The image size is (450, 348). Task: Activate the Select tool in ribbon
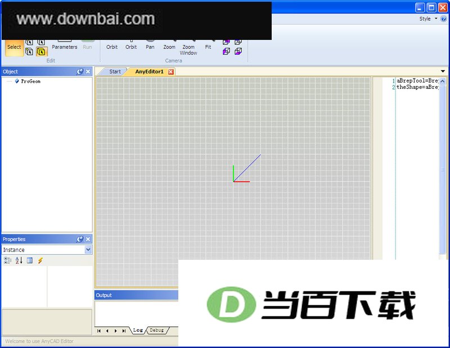(x=14, y=48)
